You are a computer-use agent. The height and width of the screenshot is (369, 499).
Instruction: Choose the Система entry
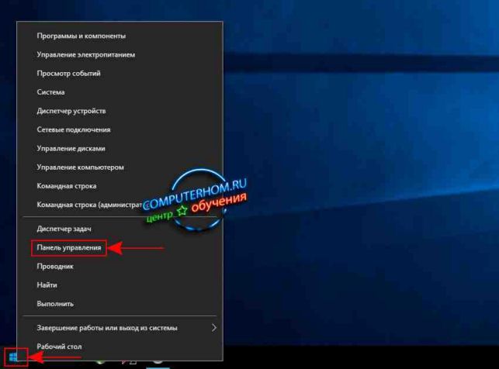(120, 92)
